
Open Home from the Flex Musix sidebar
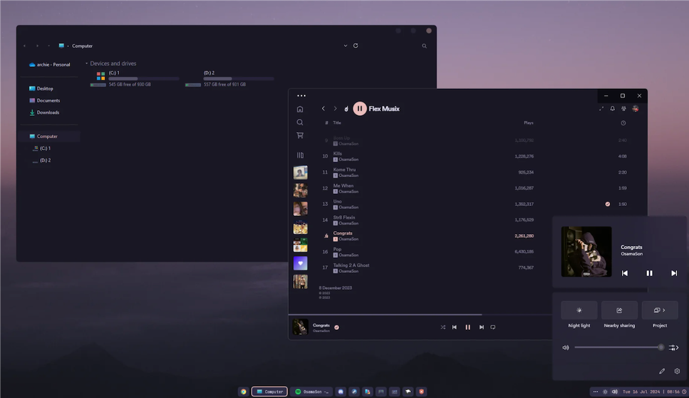[x=300, y=108]
